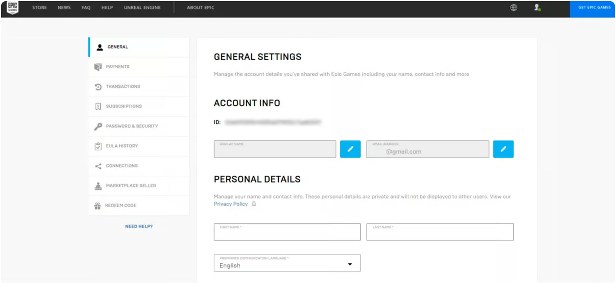616x283 pixels.
Task: Go to the Marketplace Seller section
Action: (x=139, y=186)
